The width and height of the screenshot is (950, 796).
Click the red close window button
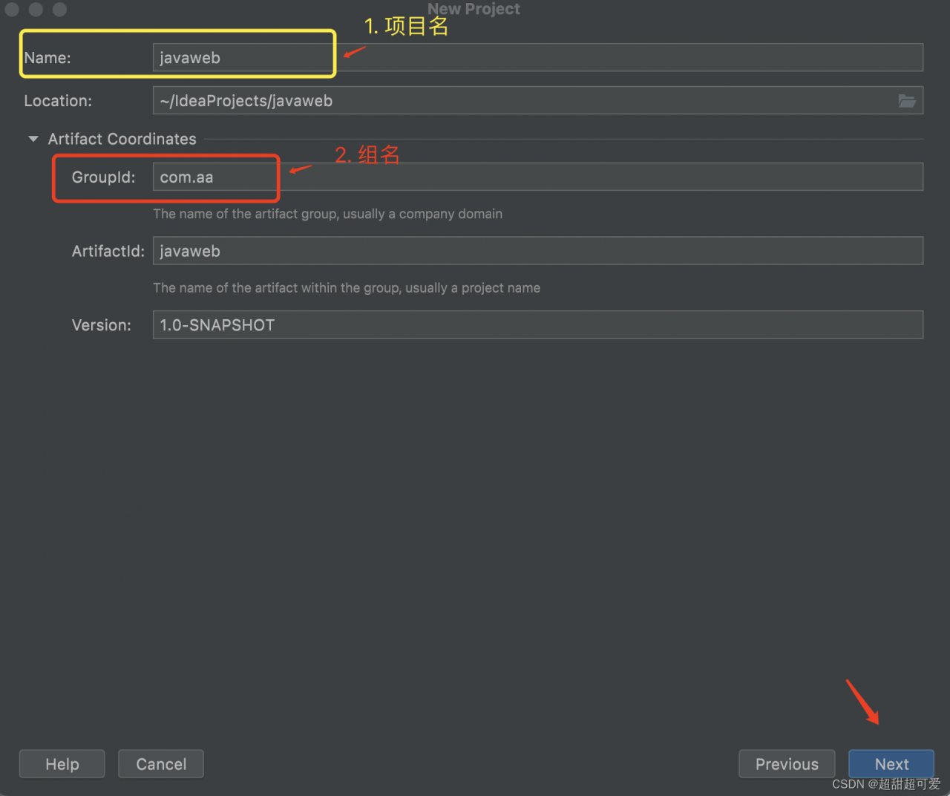coord(12,9)
